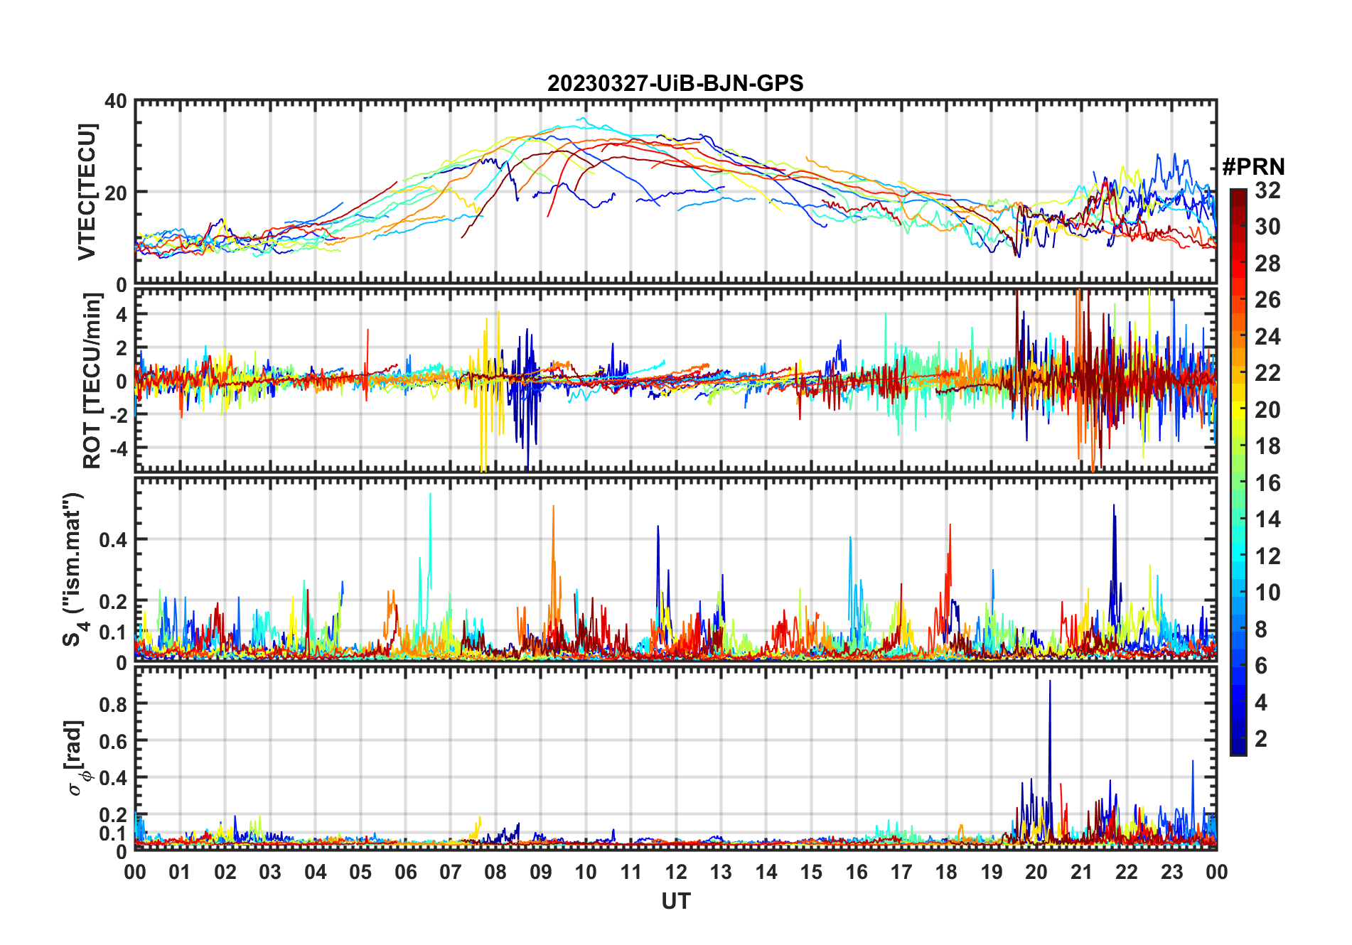Click the sigma-phi [rad] axis label
Image resolution: width=1352 pixels, height=945 pixels.
77,757
